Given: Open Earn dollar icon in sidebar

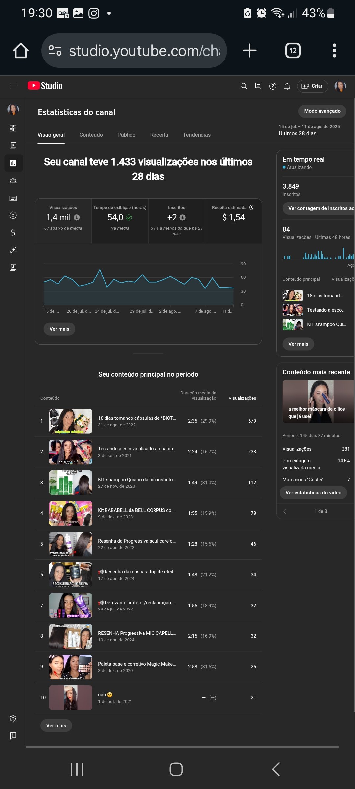Looking at the screenshot, I should click(13, 233).
